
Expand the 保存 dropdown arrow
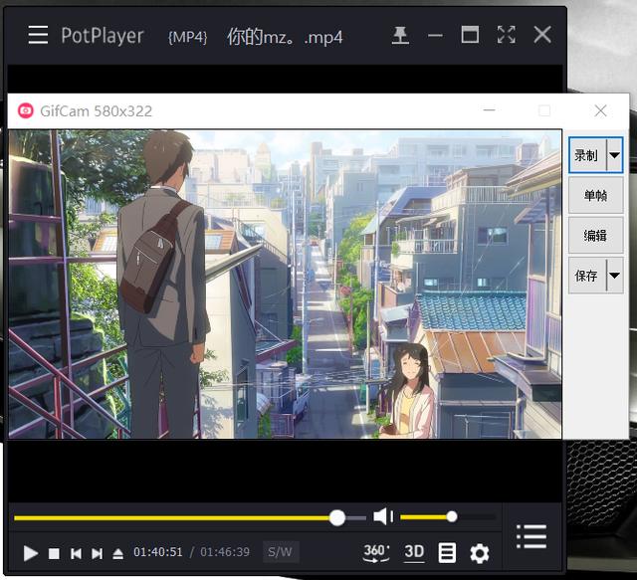pyautogui.click(x=615, y=276)
